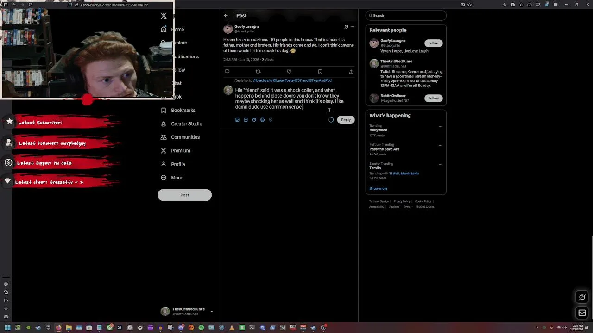Click the reply bubble icon under the post

(227, 72)
